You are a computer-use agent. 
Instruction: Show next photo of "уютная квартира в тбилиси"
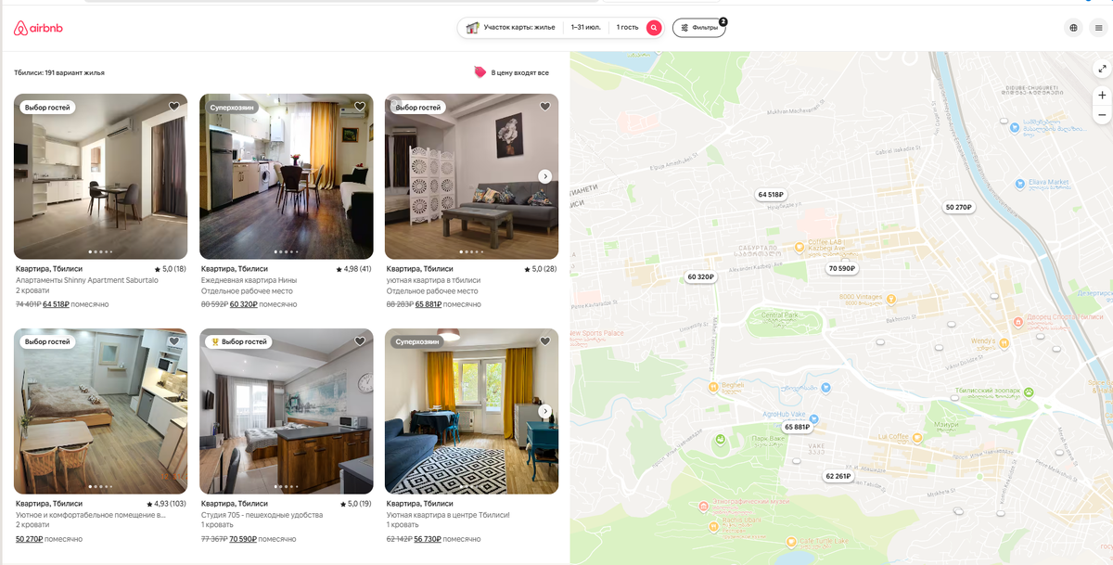coord(545,176)
